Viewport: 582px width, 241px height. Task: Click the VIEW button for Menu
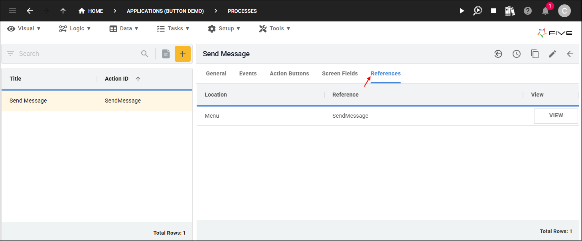pyautogui.click(x=556, y=116)
